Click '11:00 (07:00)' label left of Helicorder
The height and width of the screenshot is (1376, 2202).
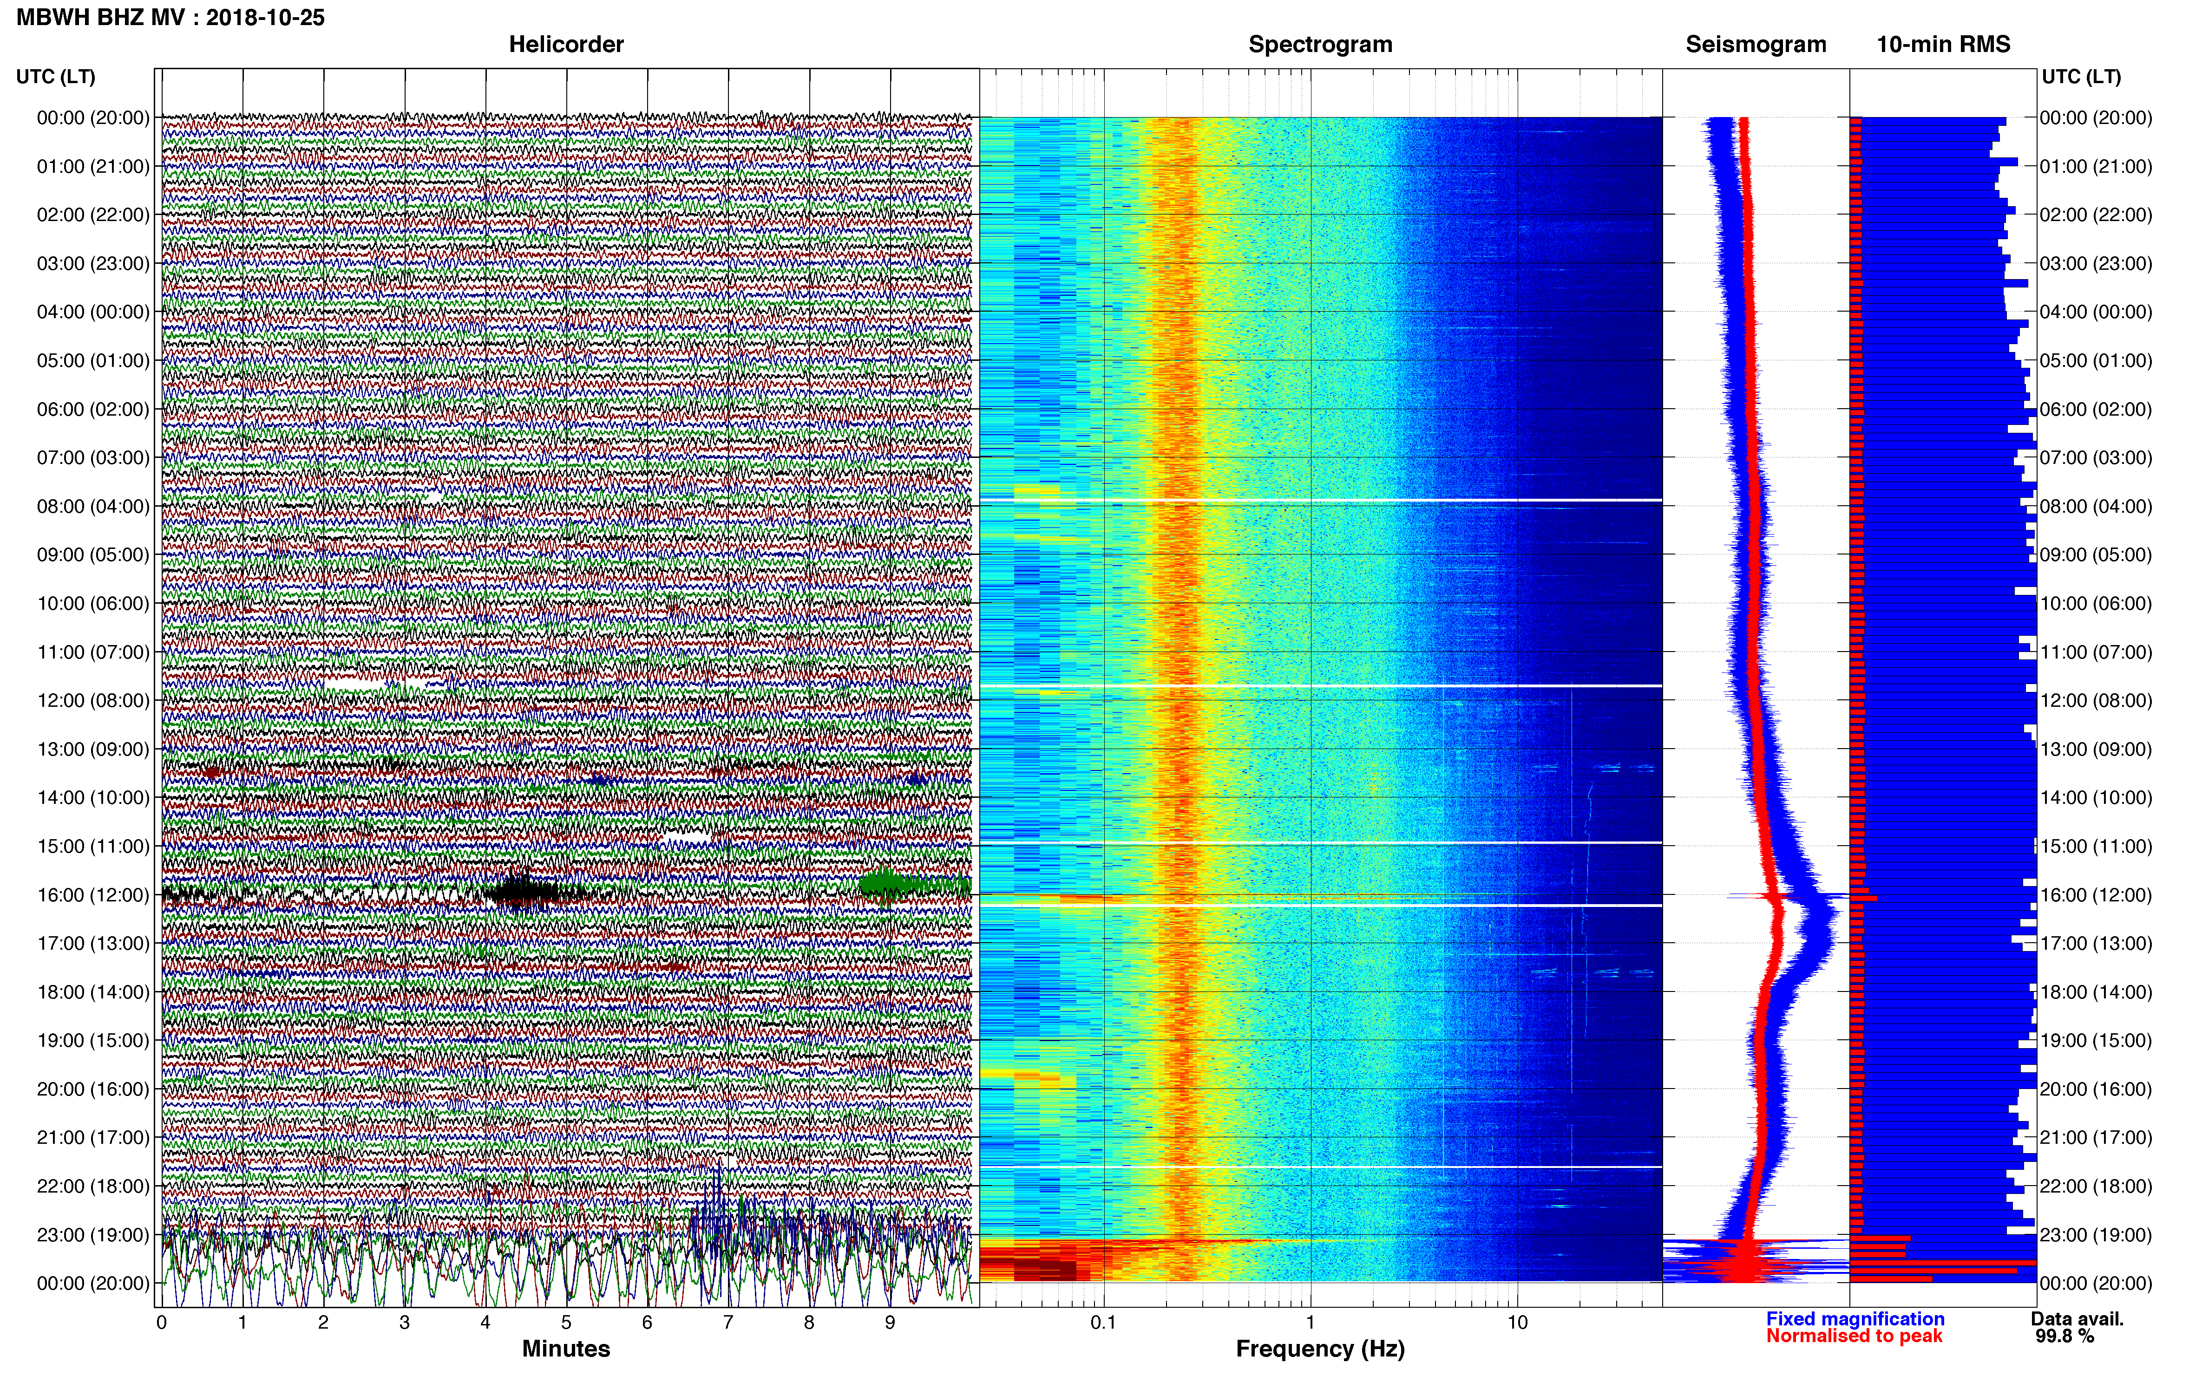pyautogui.click(x=93, y=652)
